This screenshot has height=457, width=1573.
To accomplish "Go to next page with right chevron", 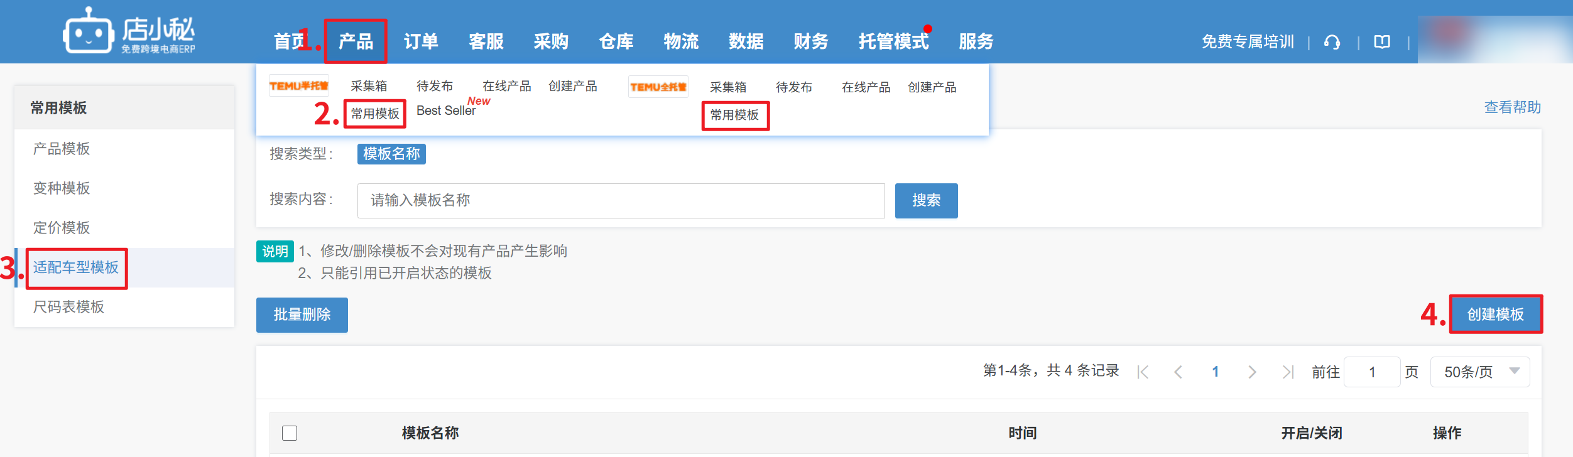I will pyautogui.click(x=1252, y=372).
